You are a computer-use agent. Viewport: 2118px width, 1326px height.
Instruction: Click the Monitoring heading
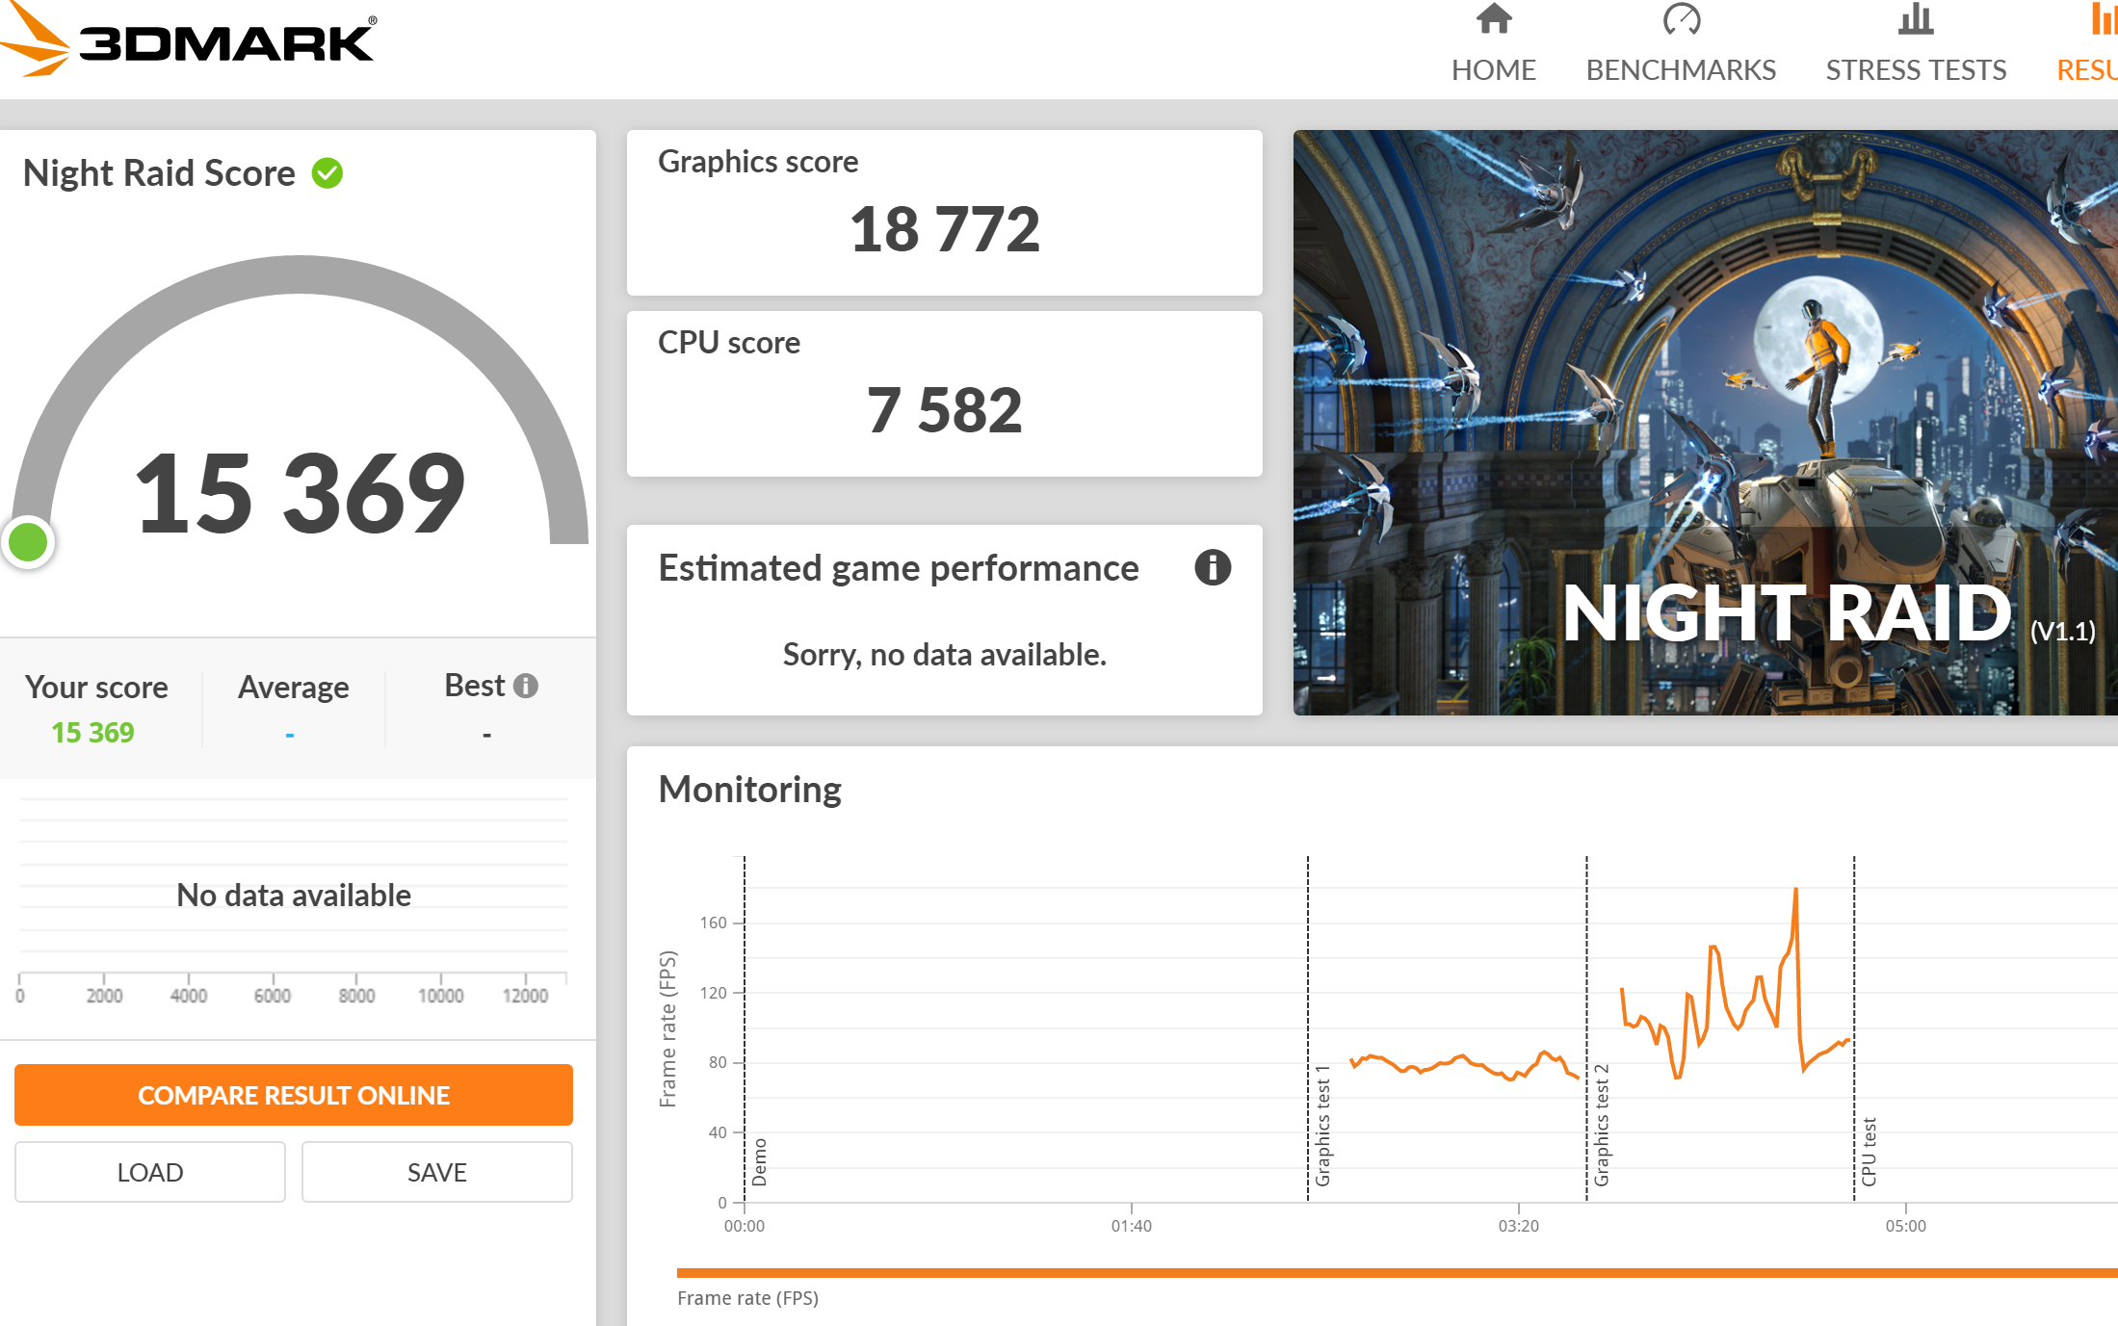click(x=749, y=790)
